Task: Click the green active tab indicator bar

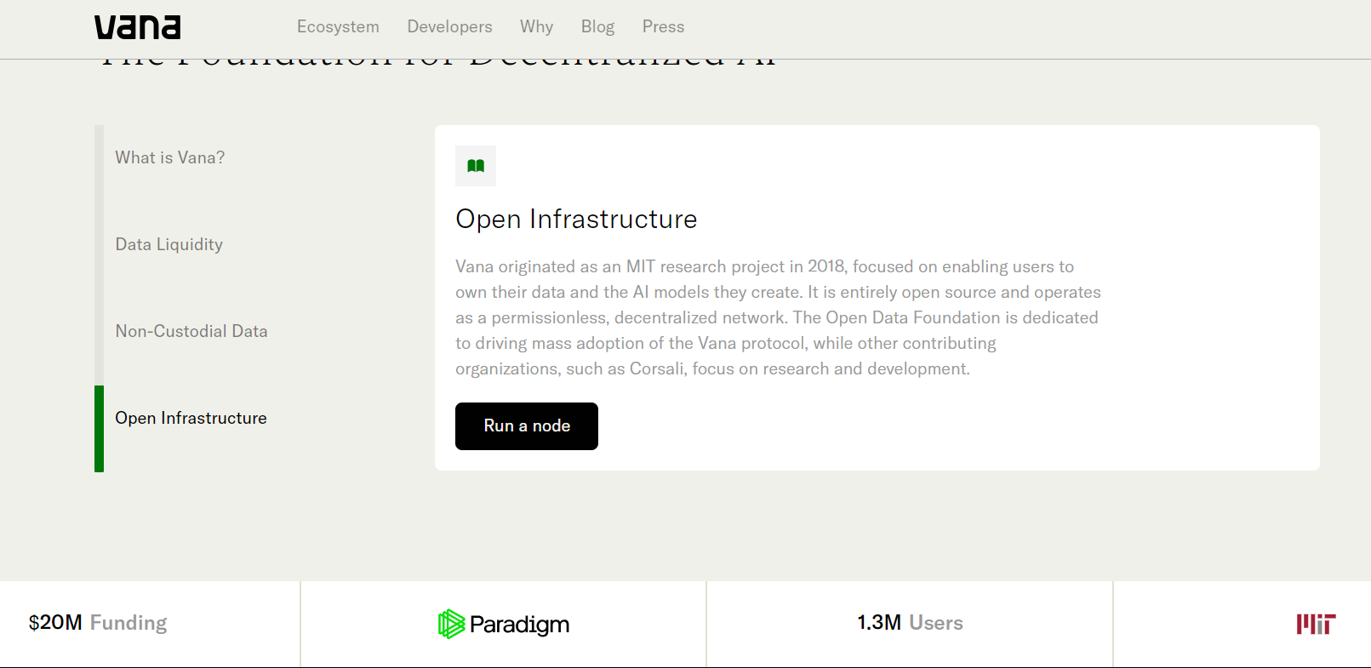Action: coord(99,429)
